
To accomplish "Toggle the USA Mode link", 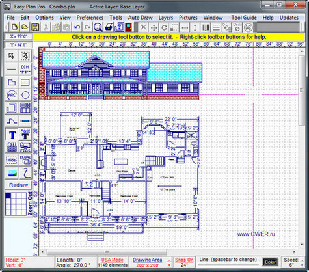I will 113,260.
